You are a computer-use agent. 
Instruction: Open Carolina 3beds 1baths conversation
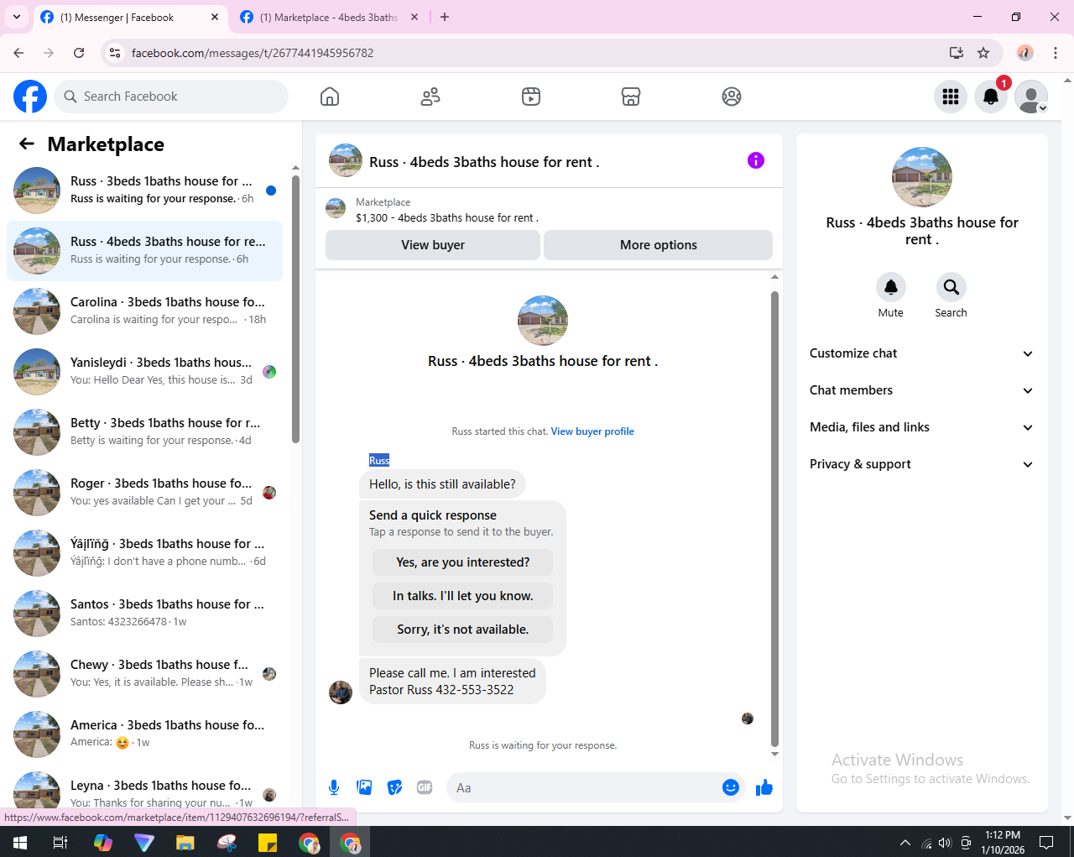(144, 311)
